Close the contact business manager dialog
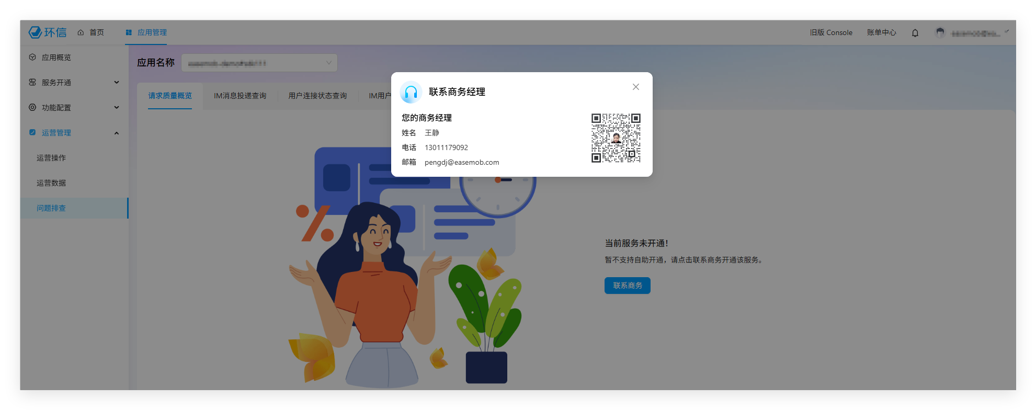The width and height of the screenshot is (1036, 410). click(x=635, y=87)
